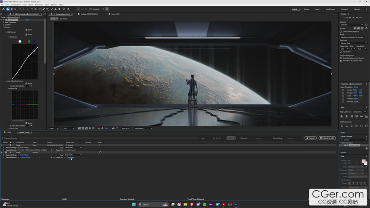Open the Play From Current Time dropdown
Screen dimensions: 370x208
click(x=354, y=43)
